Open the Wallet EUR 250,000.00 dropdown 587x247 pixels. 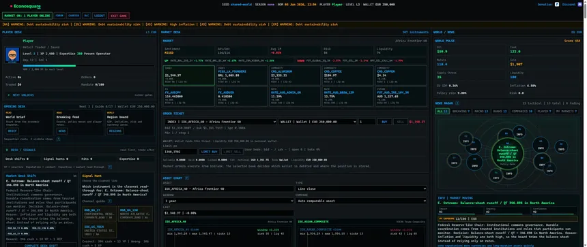click(x=317, y=122)
